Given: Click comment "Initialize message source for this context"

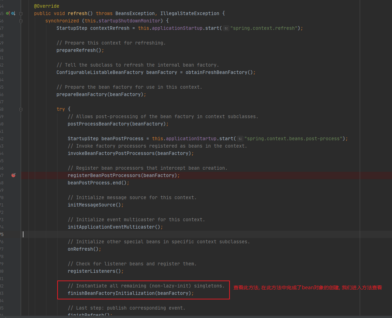Looking at the screenshot, I should pyautogui.click(x=132, y=198).
